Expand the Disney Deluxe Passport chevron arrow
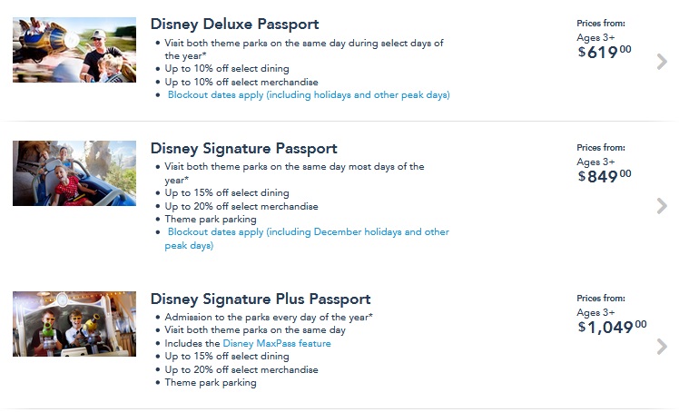 pyautogui.click(x=662, y=62)
